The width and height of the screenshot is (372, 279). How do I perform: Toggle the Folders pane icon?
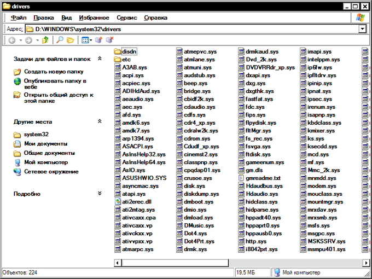click(70, 40)
